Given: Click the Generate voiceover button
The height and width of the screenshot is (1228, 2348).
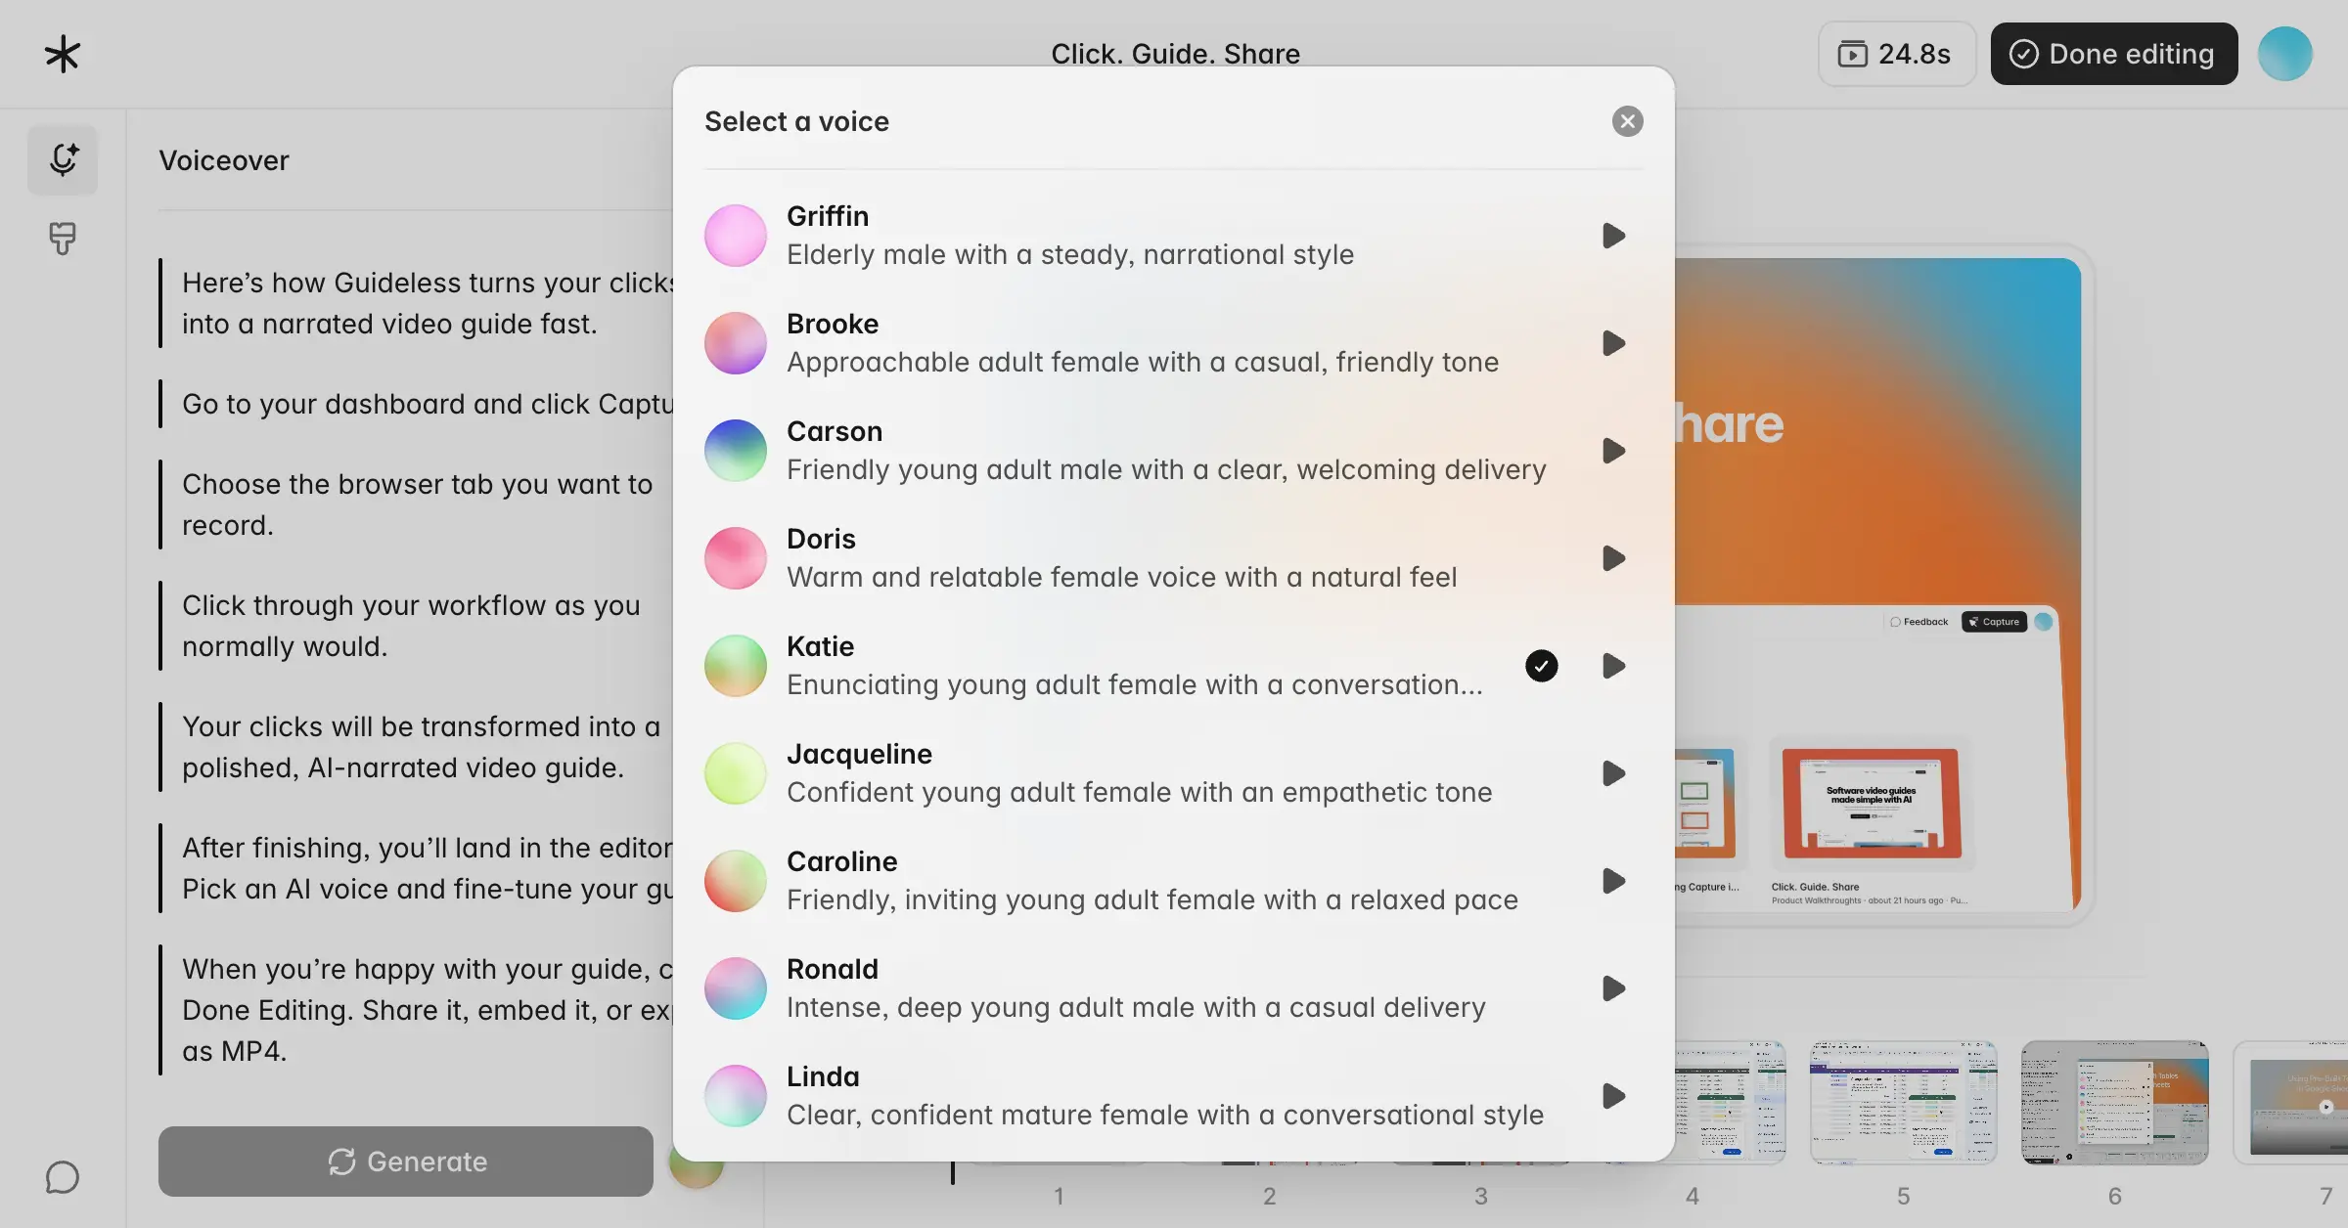Looking at the screenshot, I should (x=405, y=1162).
